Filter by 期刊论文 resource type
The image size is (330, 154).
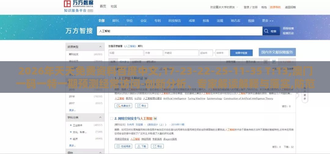[74, 54]
